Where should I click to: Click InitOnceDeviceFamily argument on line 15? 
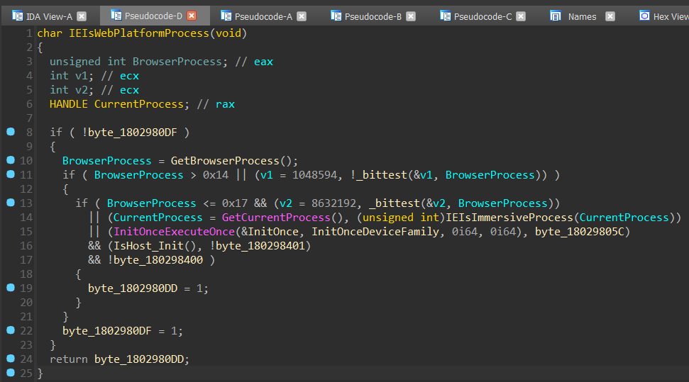(375, 231)
